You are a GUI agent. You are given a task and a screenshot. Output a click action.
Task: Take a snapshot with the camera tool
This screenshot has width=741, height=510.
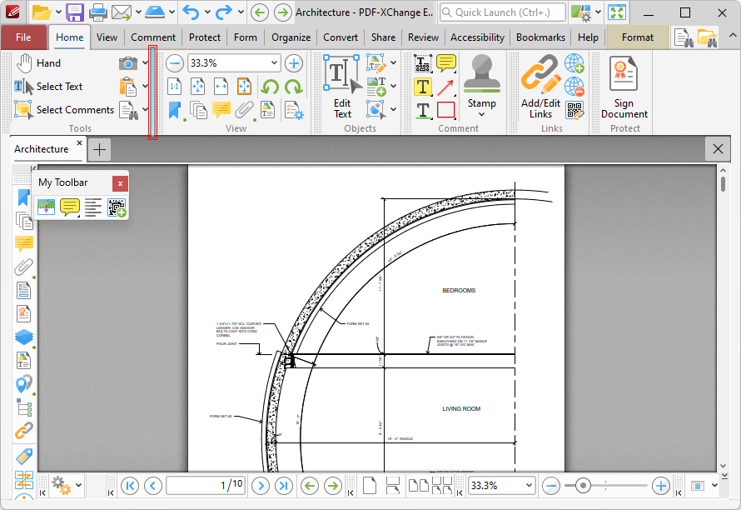pos(127,63)
